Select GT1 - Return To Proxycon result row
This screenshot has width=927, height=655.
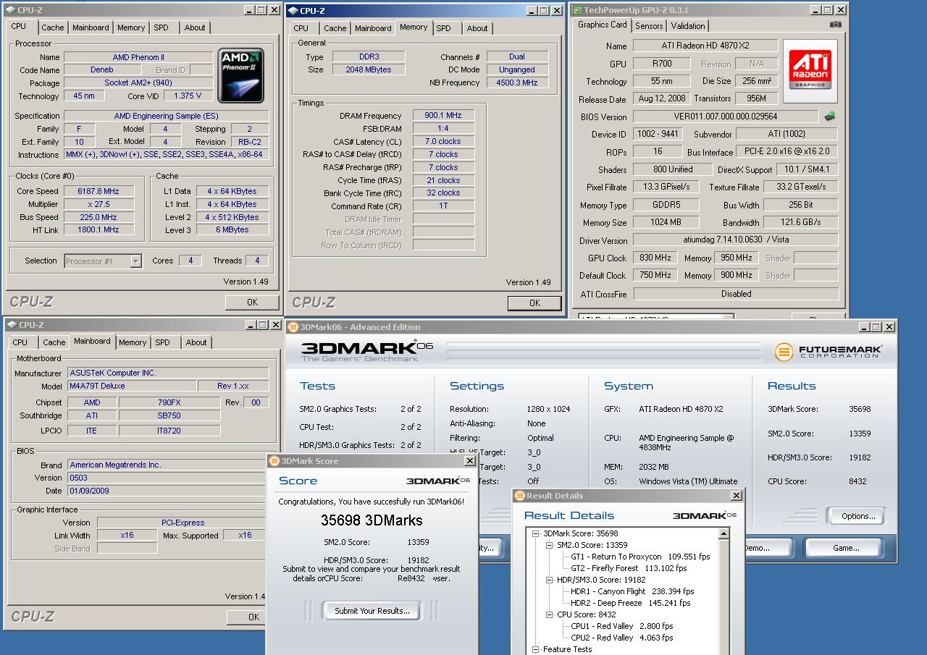pos(640,557)
